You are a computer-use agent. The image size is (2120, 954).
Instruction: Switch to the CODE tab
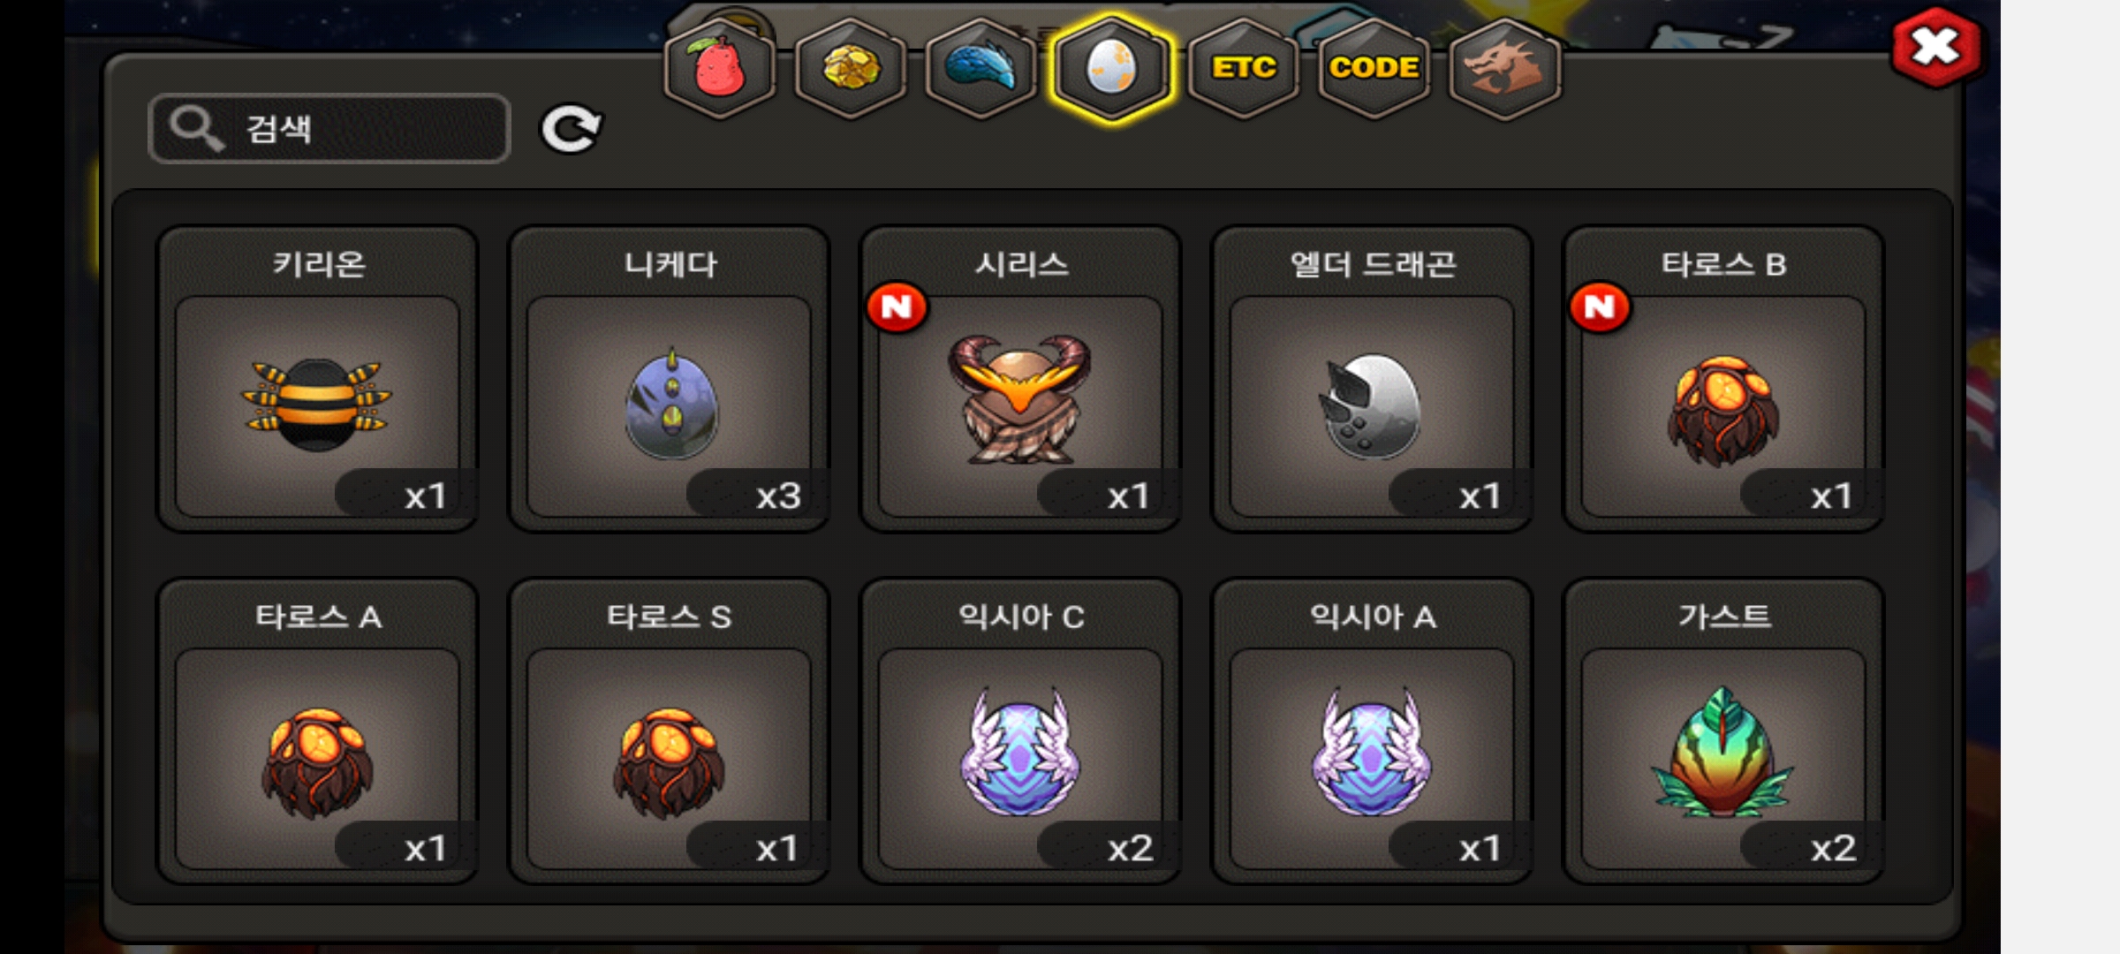[x=1374, y=68]
